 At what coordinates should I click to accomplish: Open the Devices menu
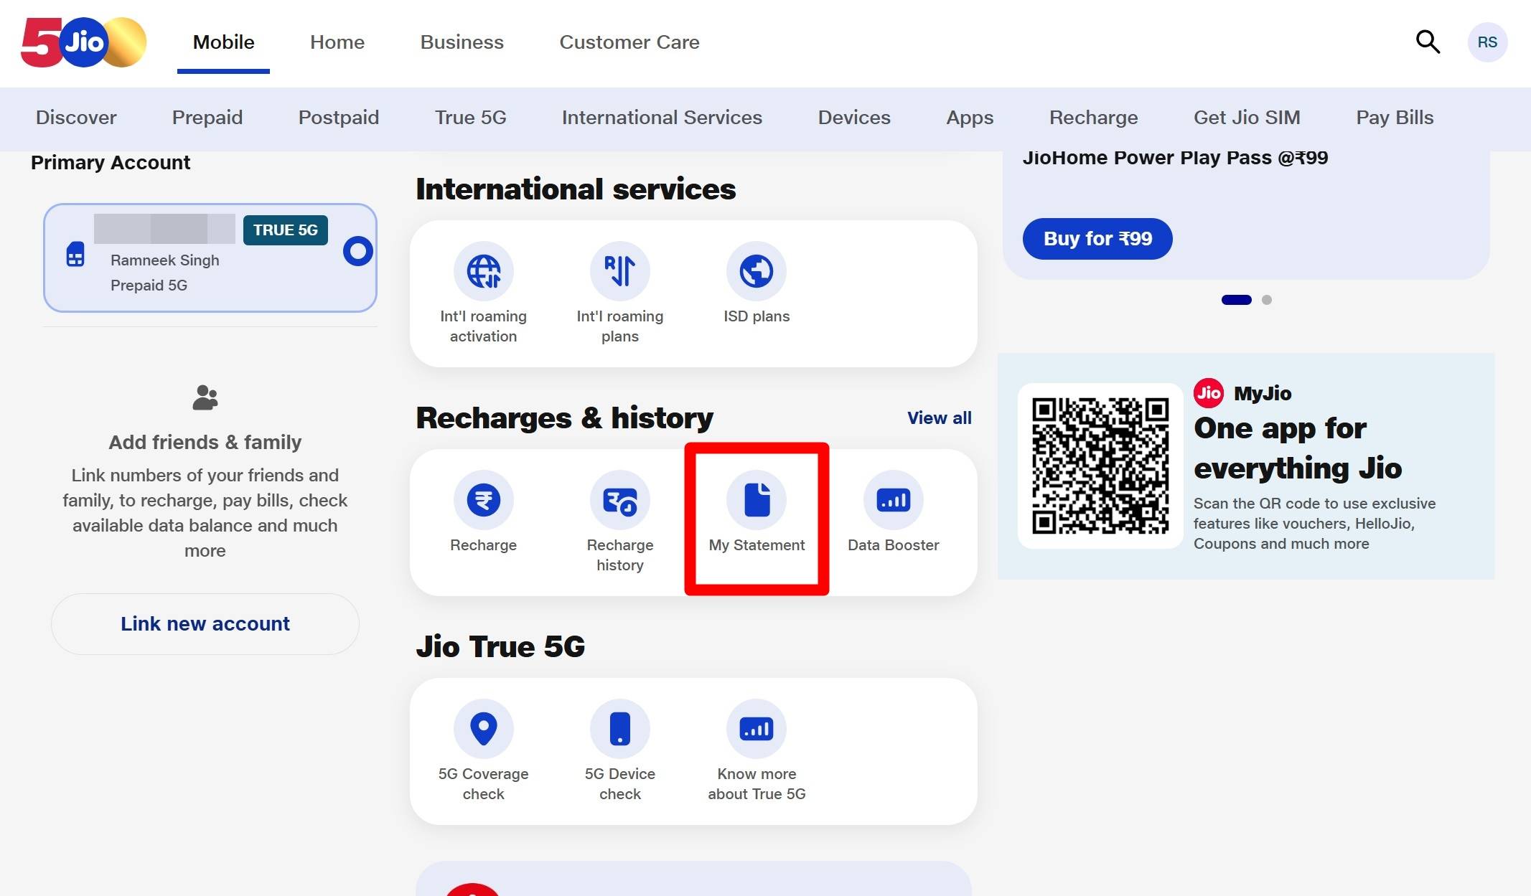(854, 118)
